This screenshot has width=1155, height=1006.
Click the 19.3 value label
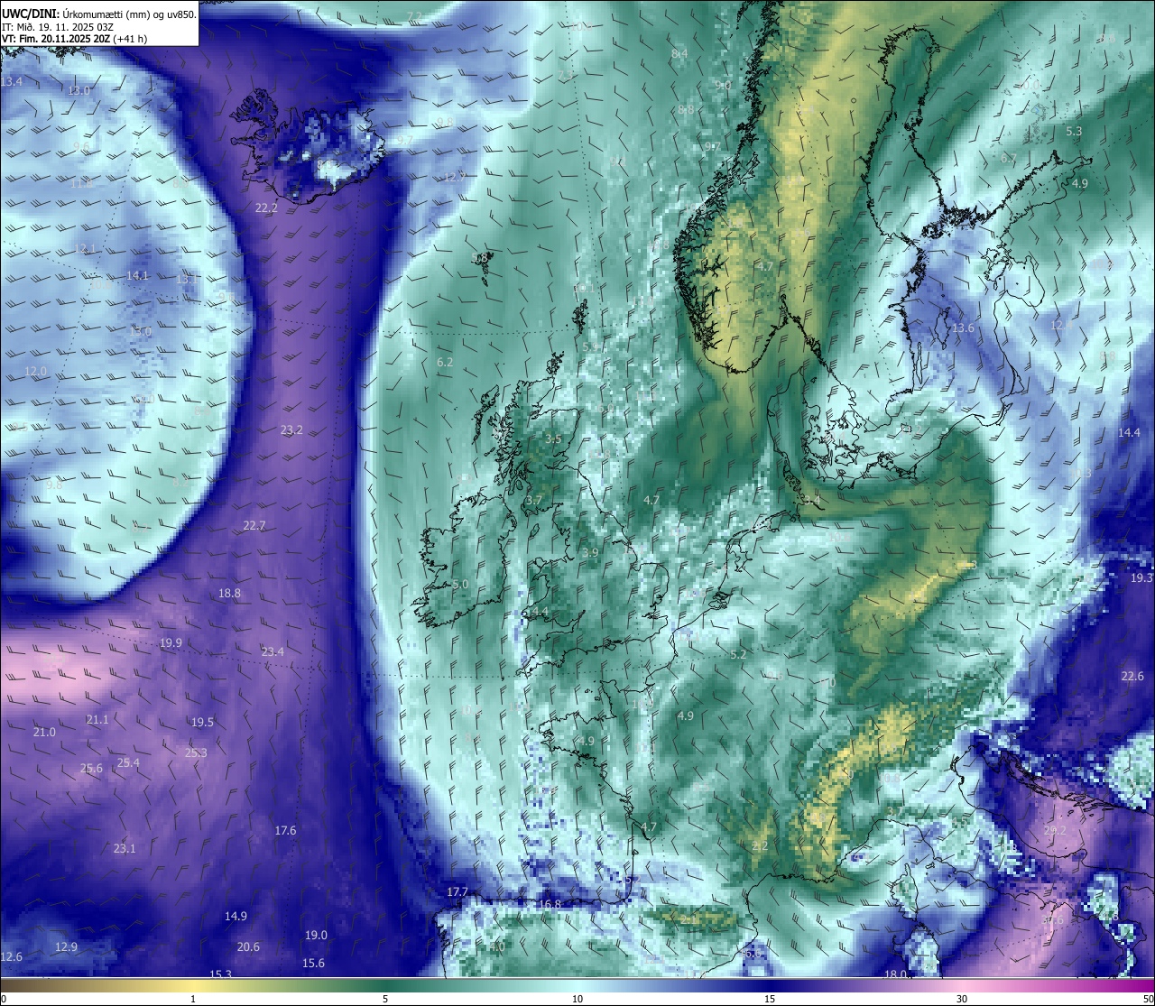pos(1142,578)
